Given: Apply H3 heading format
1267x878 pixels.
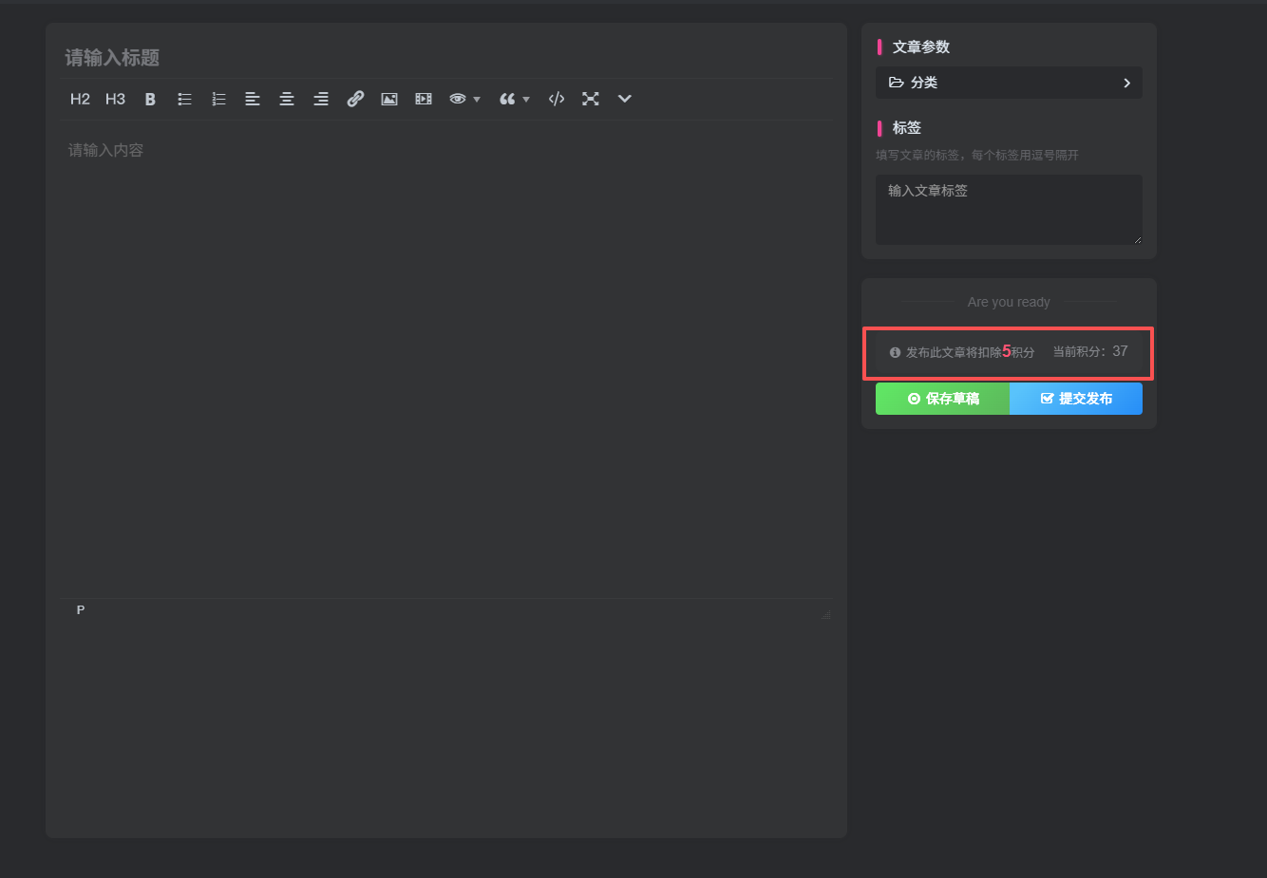Looking at the screenshot, I should (115, 99).
